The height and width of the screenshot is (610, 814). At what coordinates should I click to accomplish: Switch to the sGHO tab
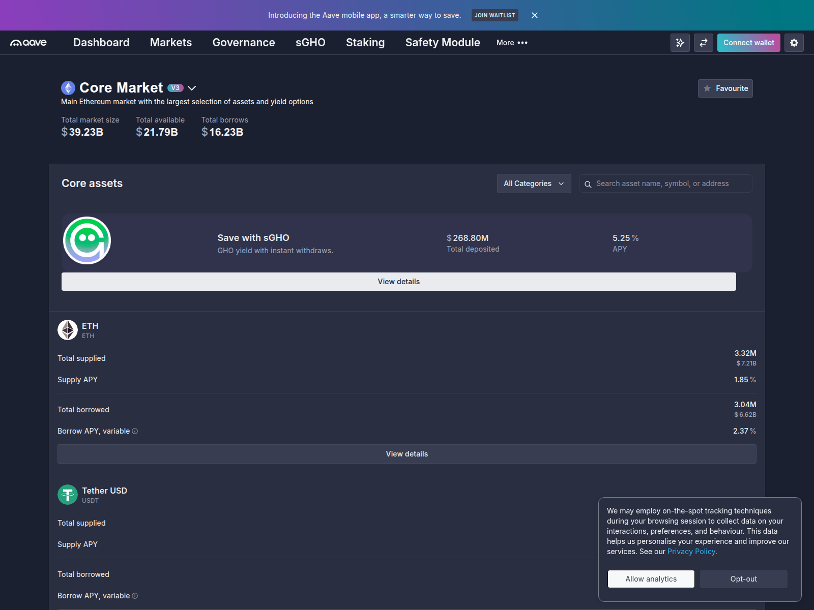310,43
